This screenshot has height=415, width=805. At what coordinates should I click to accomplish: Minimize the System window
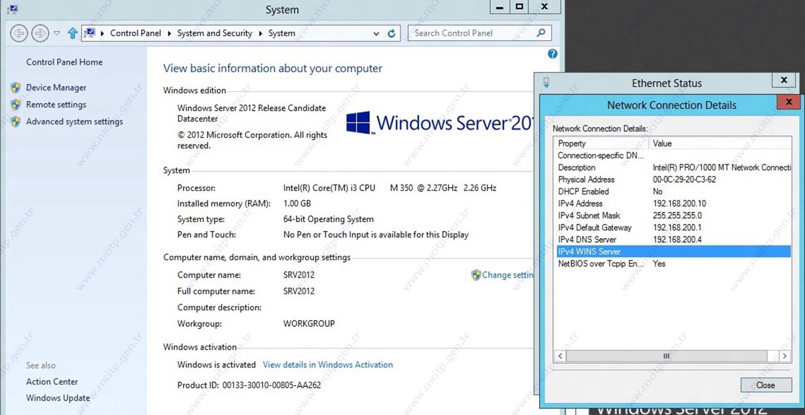point(499,7)
